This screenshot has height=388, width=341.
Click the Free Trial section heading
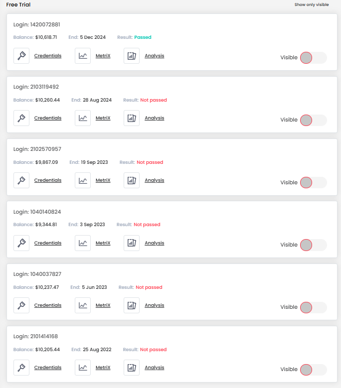[x=18, y=4]
